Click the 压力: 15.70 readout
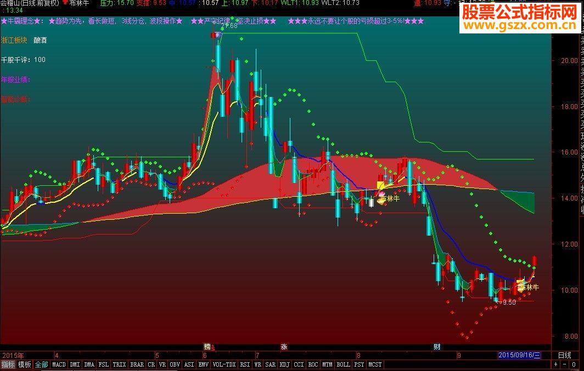 117,3
